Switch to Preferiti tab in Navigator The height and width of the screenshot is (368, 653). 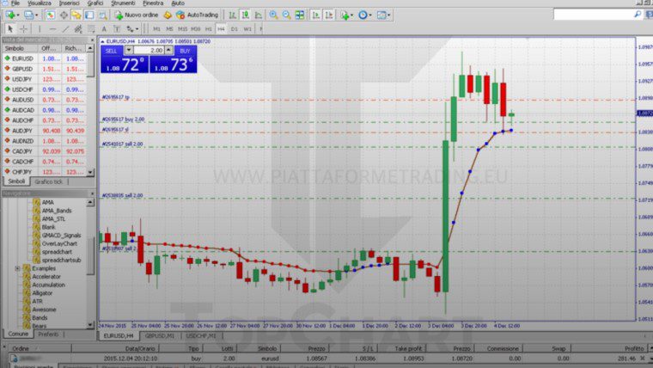48,334
